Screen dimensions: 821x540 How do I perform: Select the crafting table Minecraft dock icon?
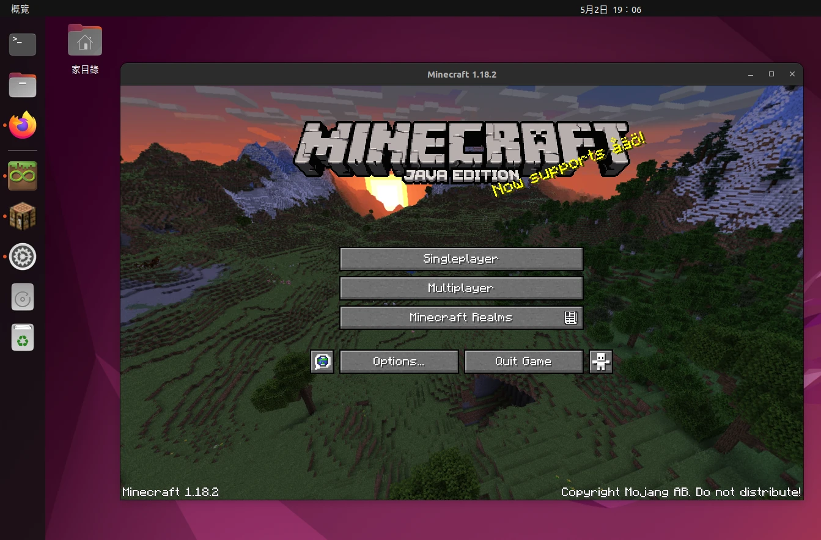click(23, 216)
